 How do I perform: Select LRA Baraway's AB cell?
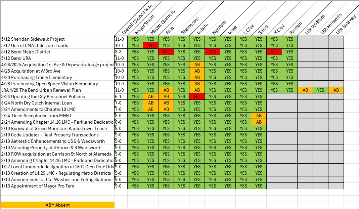[x=336, y=90]
